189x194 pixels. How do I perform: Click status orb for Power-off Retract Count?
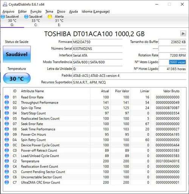click(7, 151)
